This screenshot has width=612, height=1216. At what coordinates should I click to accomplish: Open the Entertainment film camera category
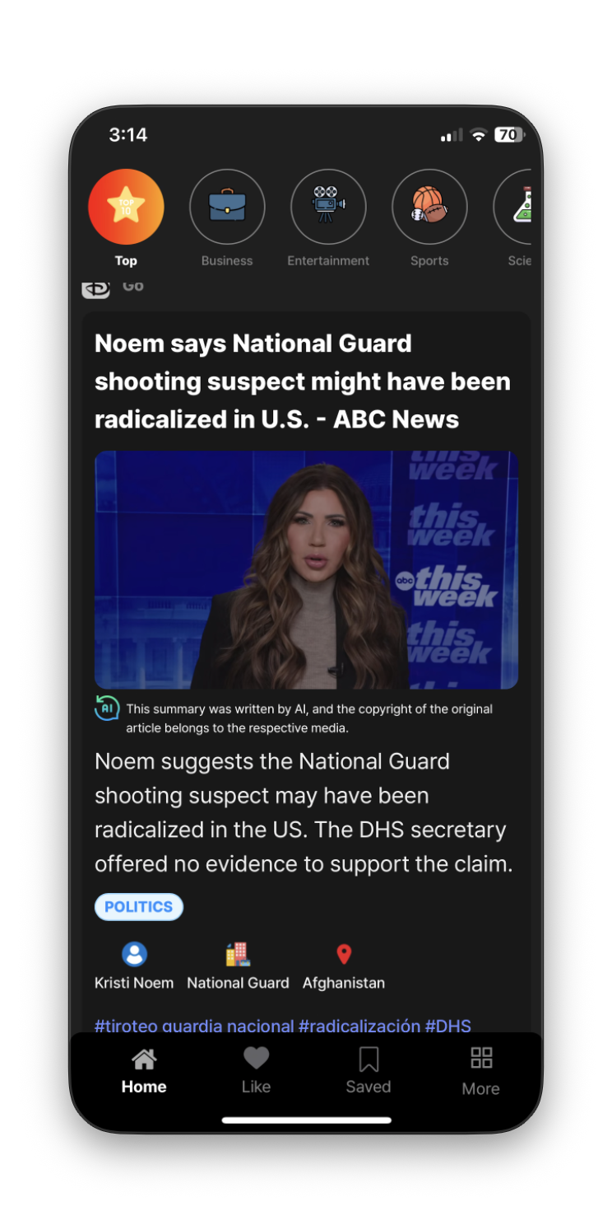click(x=328, y=207)
